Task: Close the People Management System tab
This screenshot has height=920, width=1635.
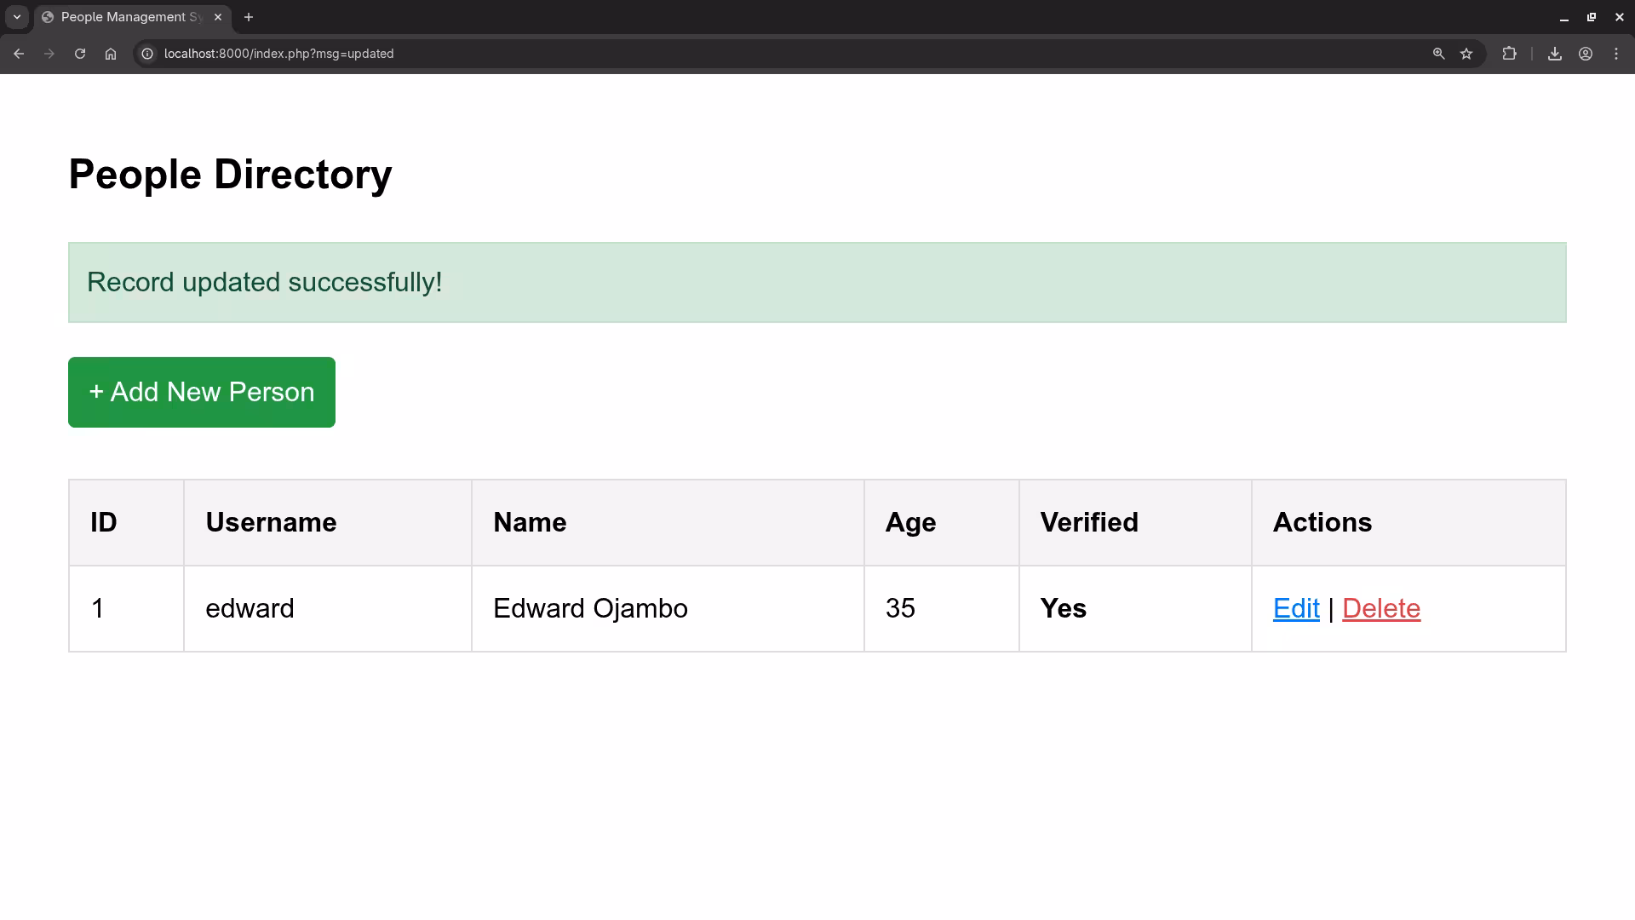Action: click(x=218, y=17)
